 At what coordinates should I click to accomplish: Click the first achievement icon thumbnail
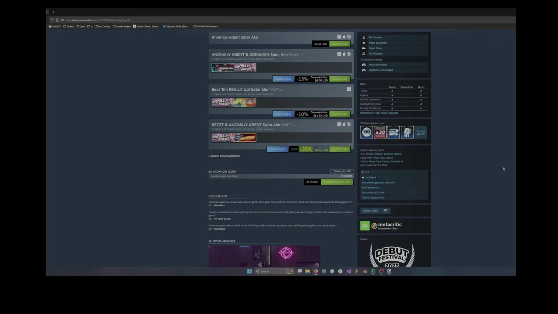click(367, 132)
